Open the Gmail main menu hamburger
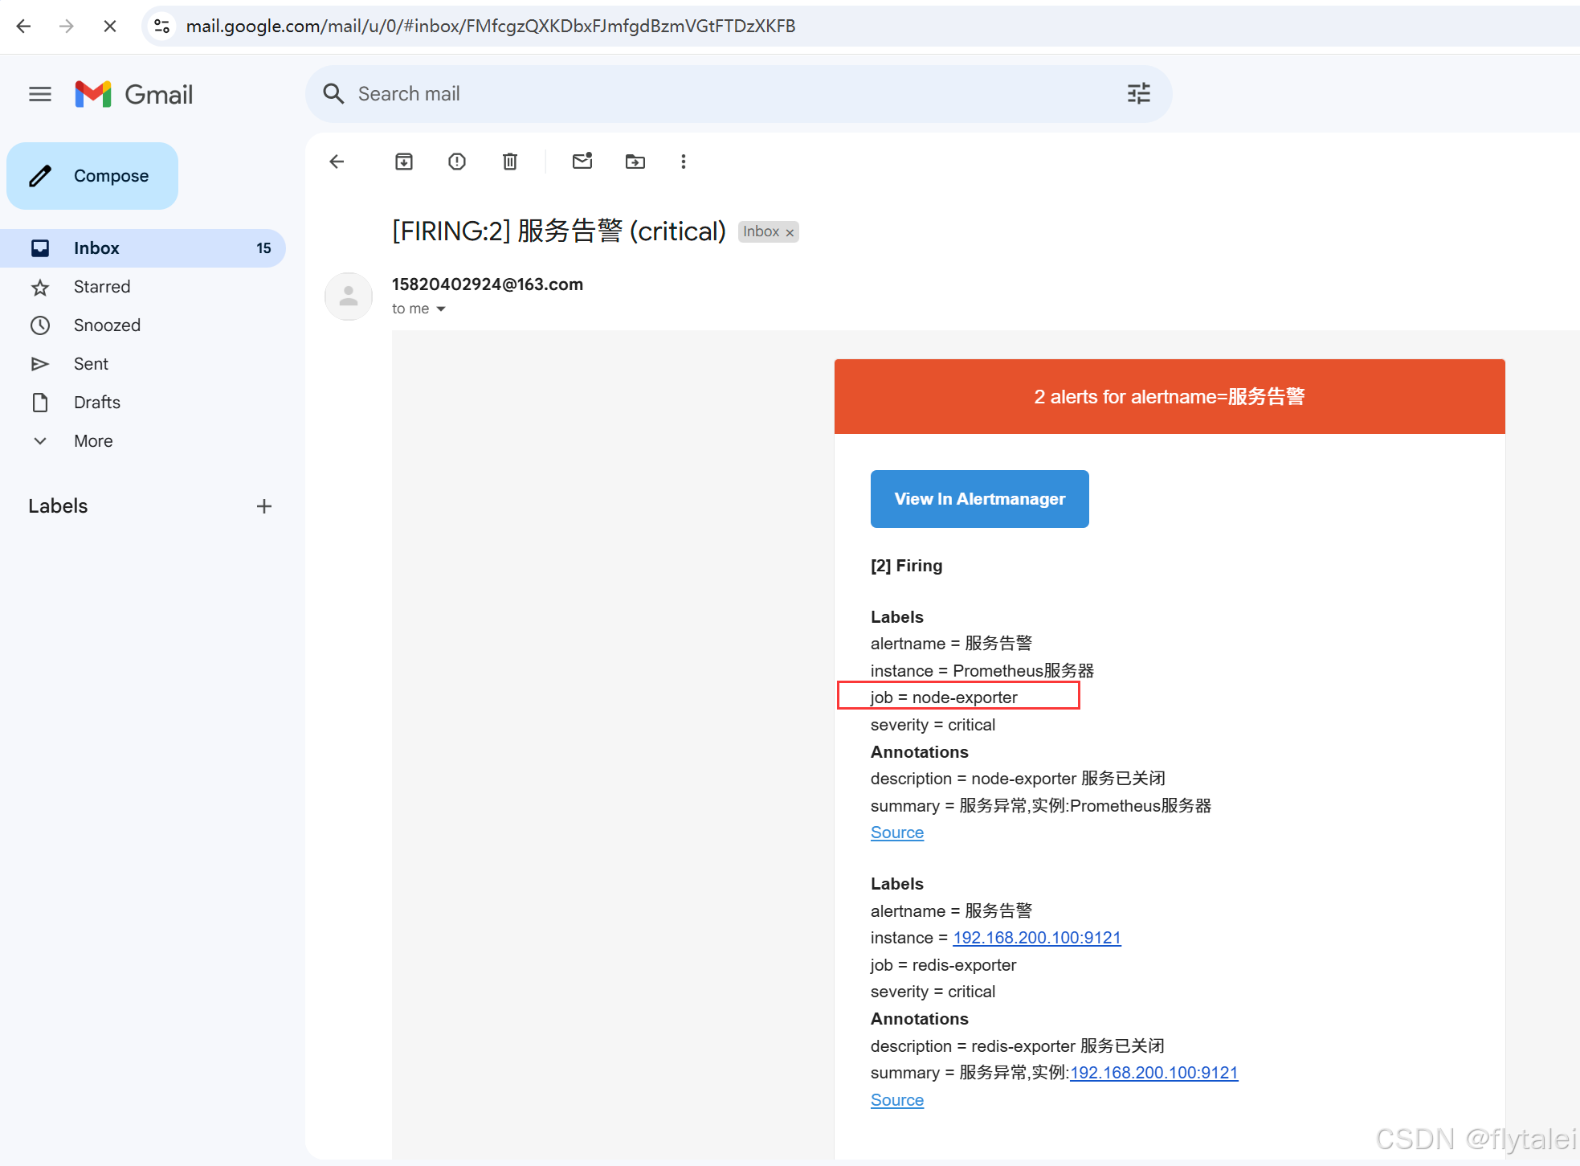This screenshot has height=1166, width=1580. click(x=39, y=94)
